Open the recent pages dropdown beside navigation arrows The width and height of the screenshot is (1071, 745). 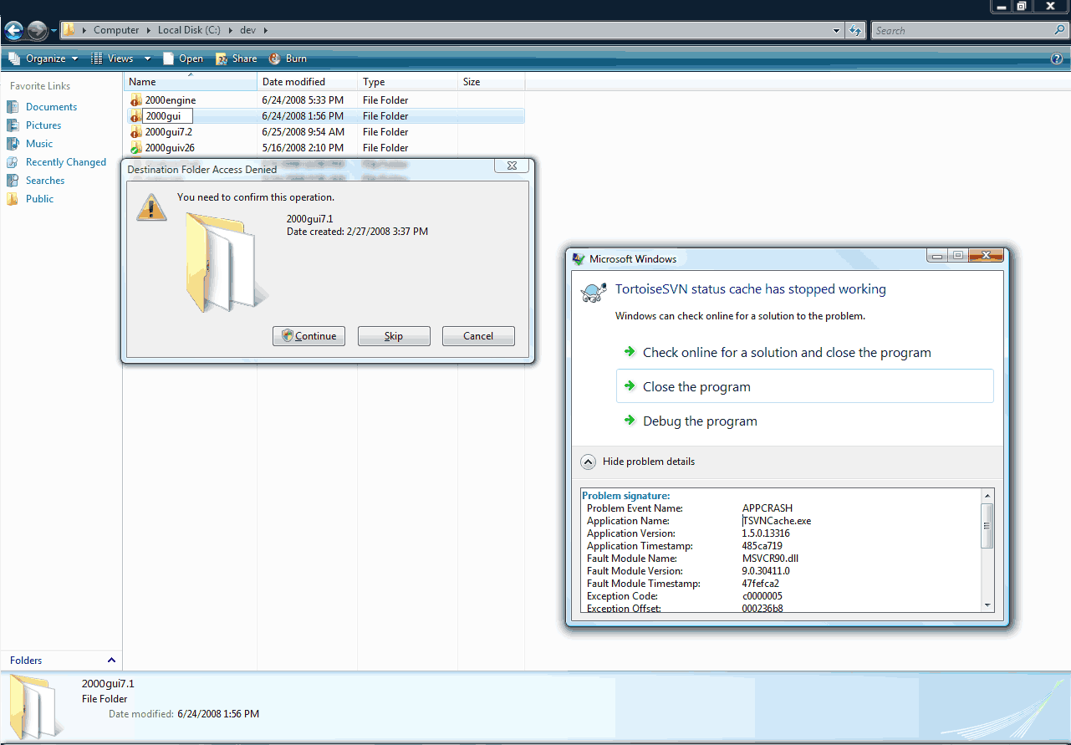pos(54,31)
